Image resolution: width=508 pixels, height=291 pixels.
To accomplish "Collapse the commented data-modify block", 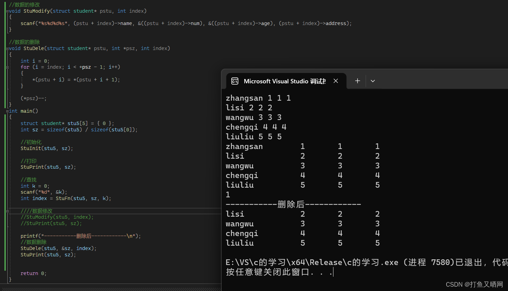I will pos(7,211).
